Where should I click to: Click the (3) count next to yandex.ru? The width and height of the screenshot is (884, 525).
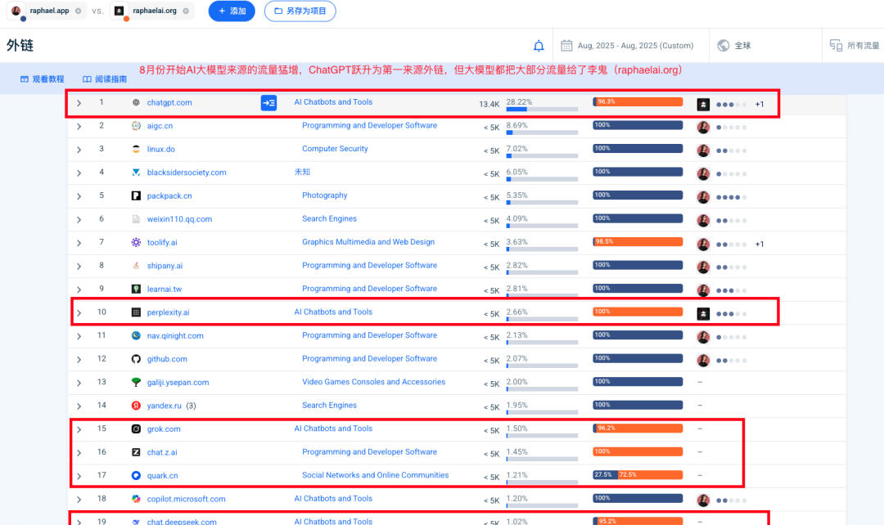tap(191, 406)
